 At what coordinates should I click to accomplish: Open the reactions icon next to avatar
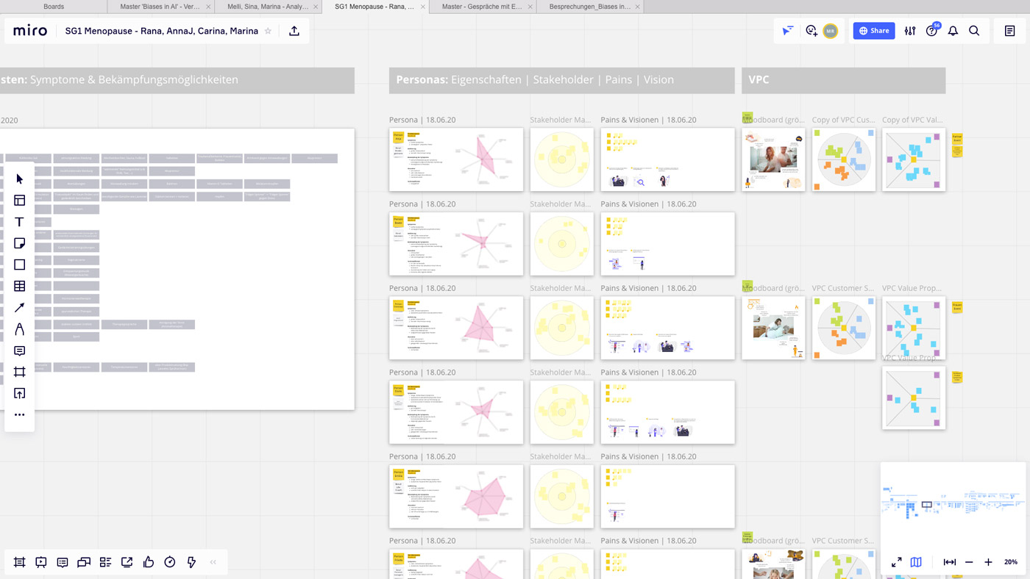811,31
